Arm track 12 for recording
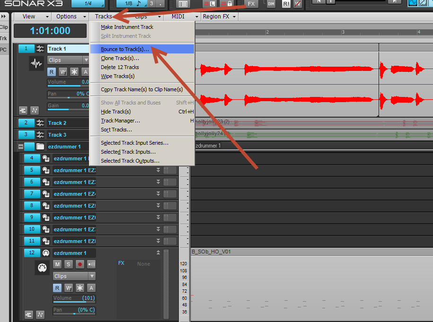 [80, 264]
